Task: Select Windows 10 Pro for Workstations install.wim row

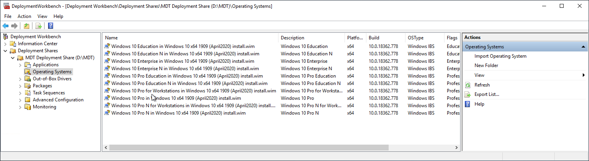Action: (x=282, y=91)
